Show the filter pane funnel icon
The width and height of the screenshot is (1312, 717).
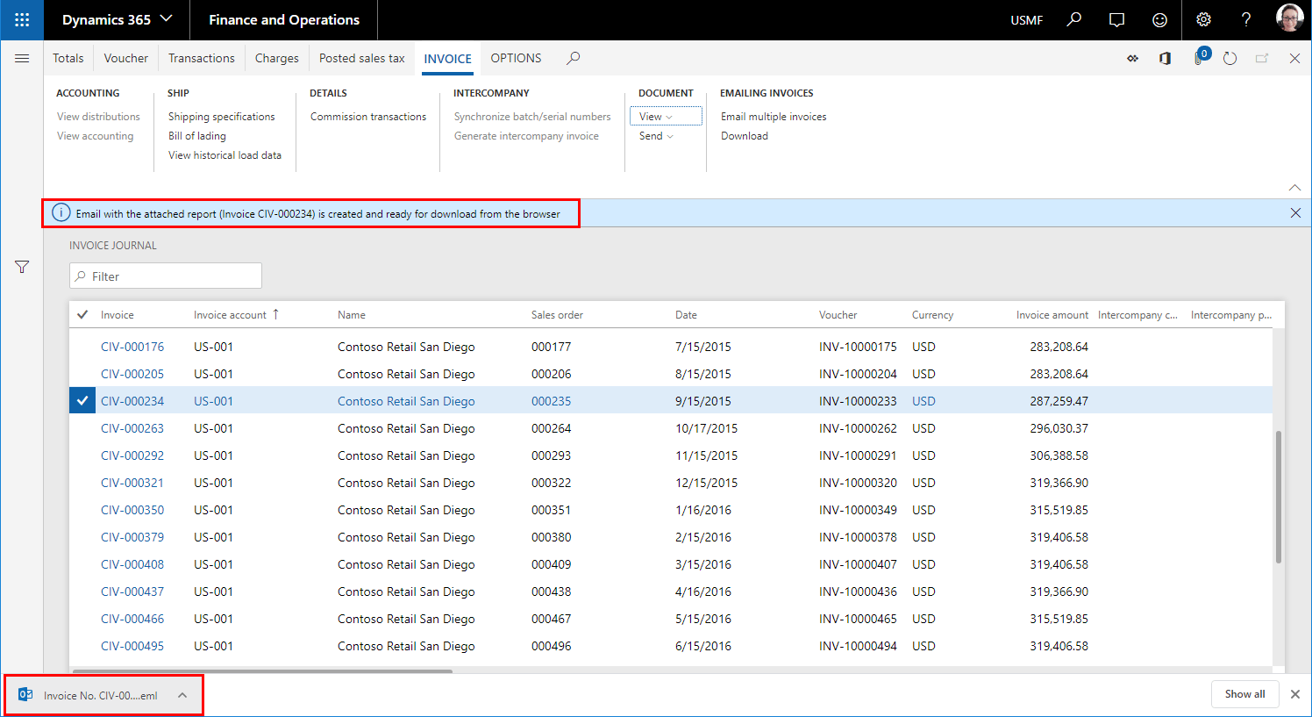(x=22, y=267)
